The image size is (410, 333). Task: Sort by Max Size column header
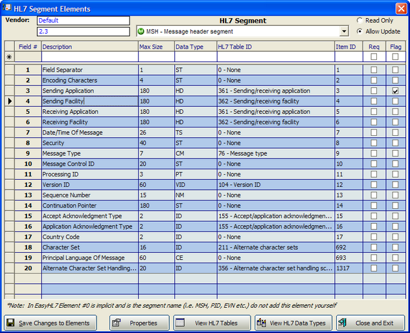click(x=156, y=47)
